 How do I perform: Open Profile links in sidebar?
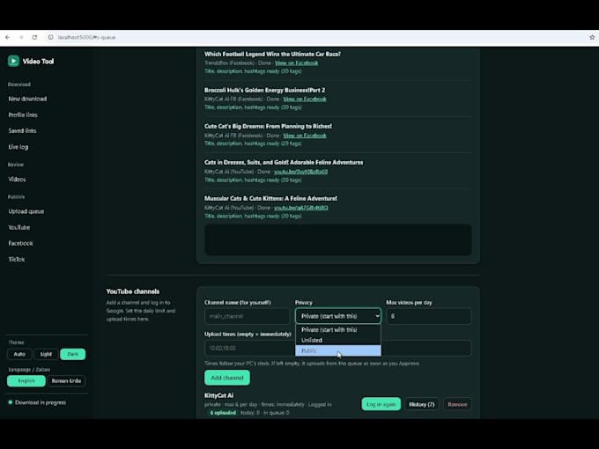pyautogui.click(x=23, y=115)
